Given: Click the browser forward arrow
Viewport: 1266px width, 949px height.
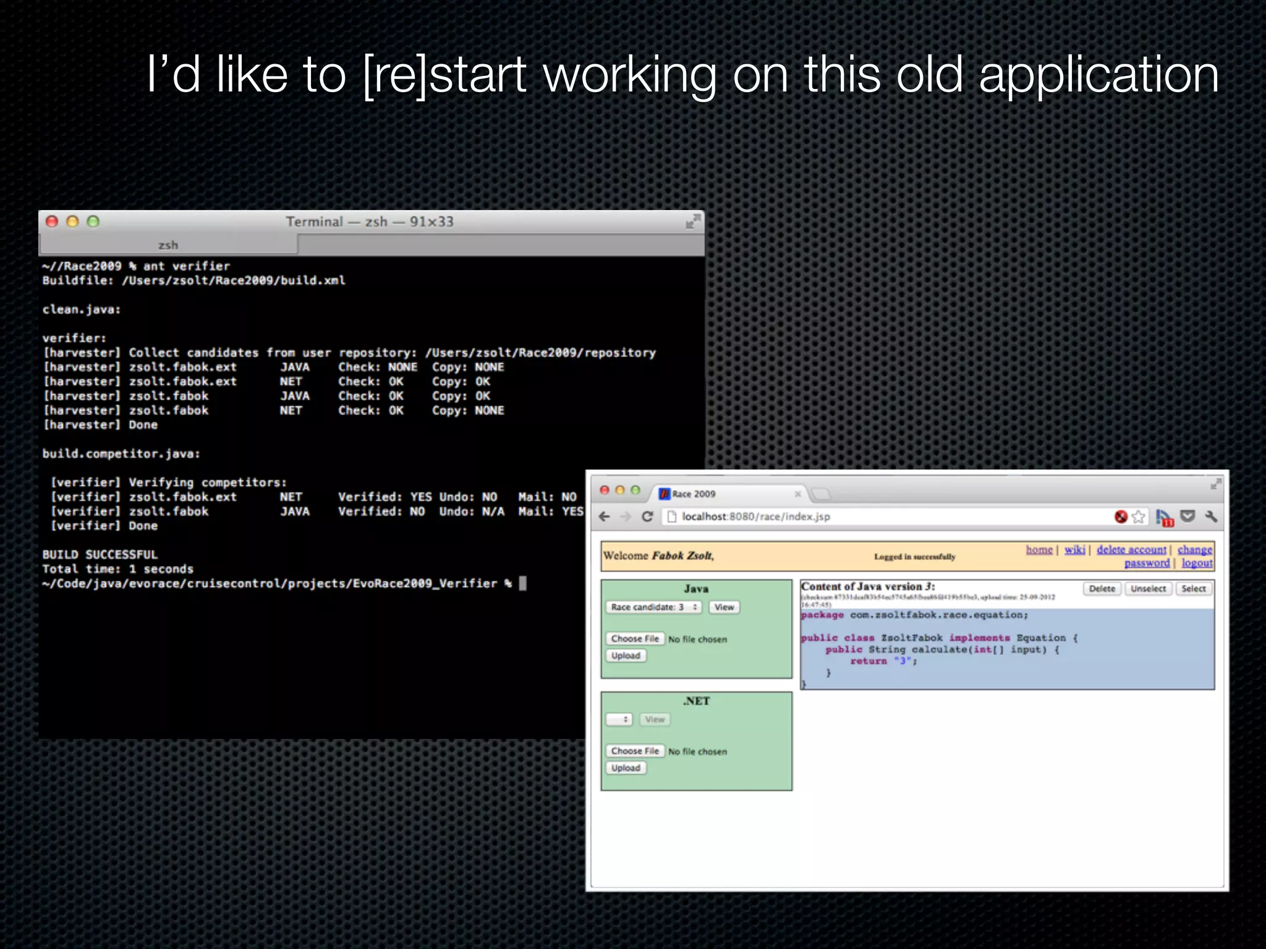Looking at the screenshot, I should [626, 517].
